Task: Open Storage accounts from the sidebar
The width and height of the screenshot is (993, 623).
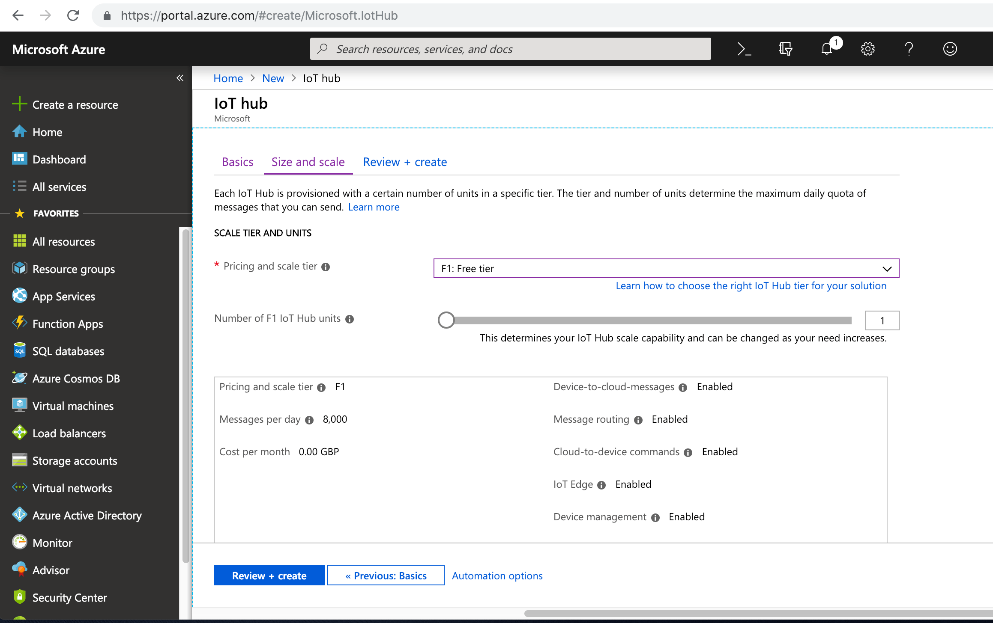Action: [x=75, y=461]
